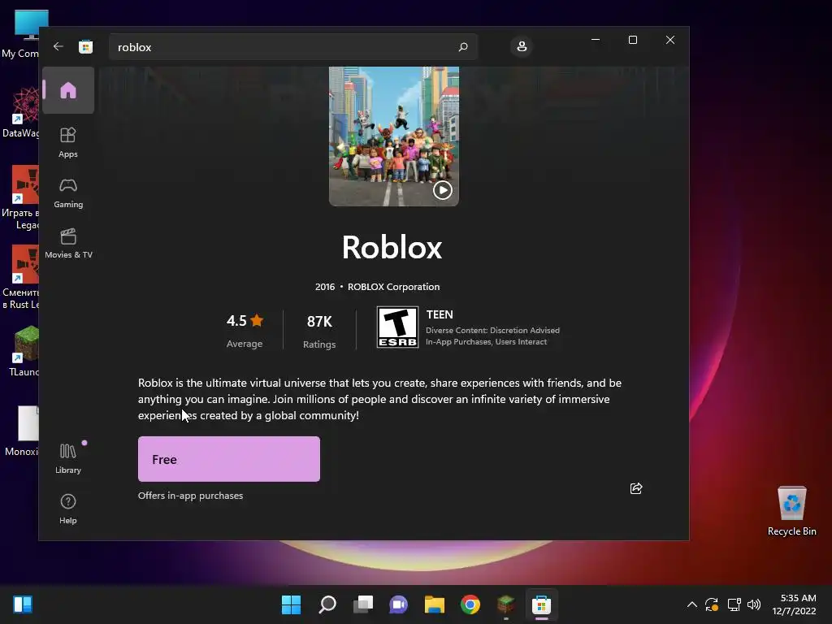Go back with the Store back arrow
The image size is (832, 624).
coord(58,46)
